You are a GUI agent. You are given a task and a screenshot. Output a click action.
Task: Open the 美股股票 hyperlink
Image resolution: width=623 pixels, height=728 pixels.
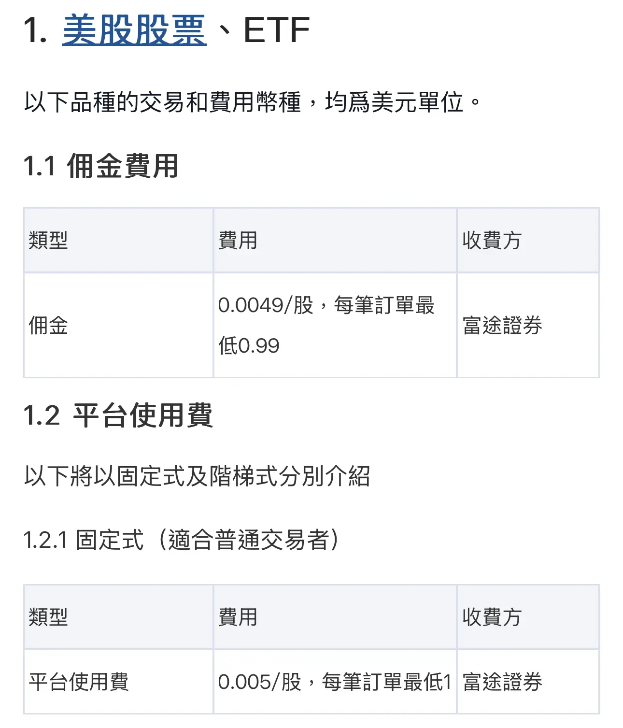coord(134,30)
